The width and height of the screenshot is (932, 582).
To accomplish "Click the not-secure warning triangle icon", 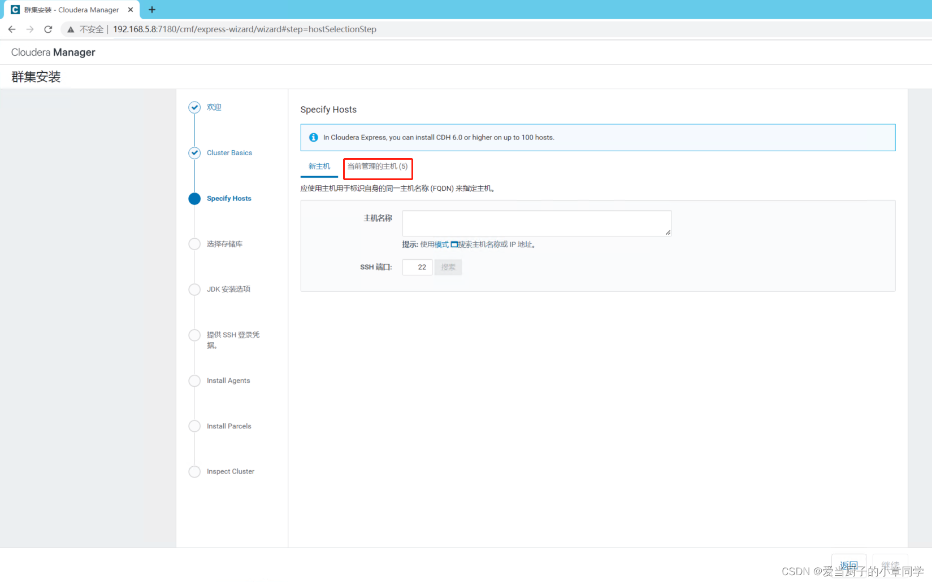I will [x=71, y=29].
